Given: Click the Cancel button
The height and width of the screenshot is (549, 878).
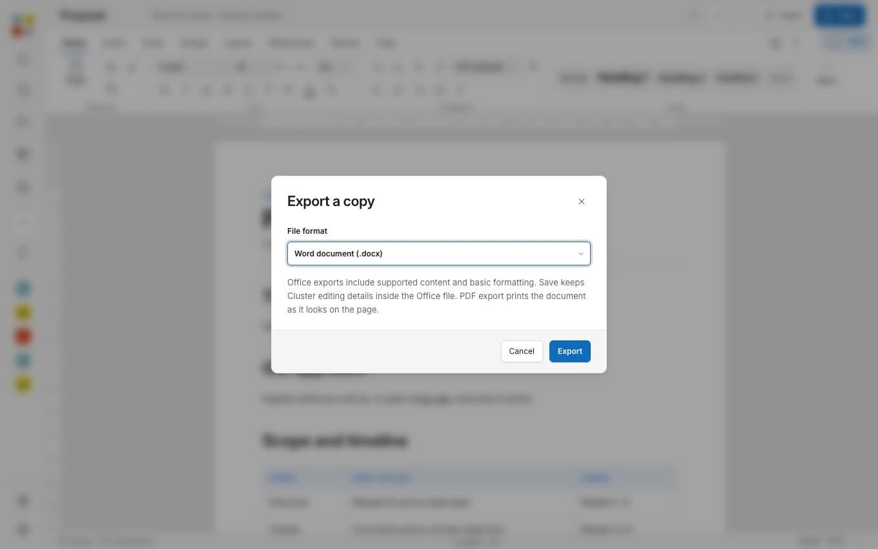Looking at the screenshot, I should point(522,351).
